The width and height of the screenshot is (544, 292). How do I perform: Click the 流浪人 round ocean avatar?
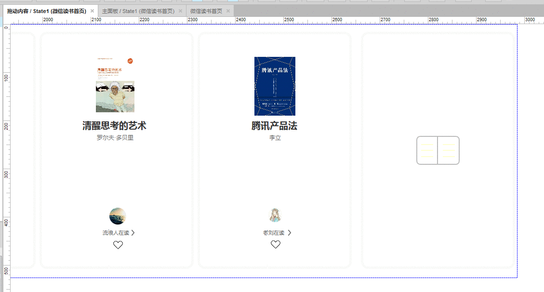tap(118, 216)
